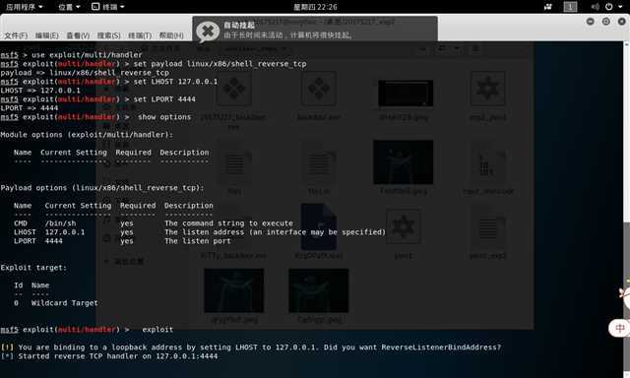Click the LHOST 127.0.0.1 options row

click(x=200, y=231)
